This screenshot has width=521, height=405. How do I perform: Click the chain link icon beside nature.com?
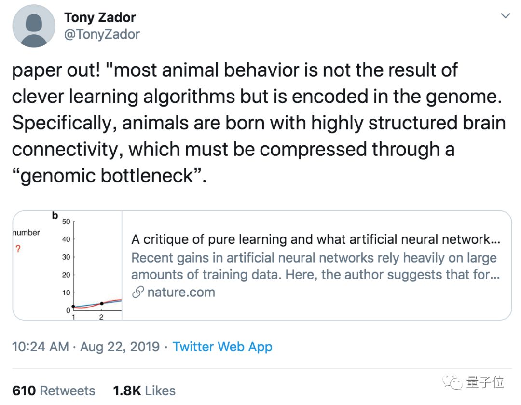click(138, 293)
